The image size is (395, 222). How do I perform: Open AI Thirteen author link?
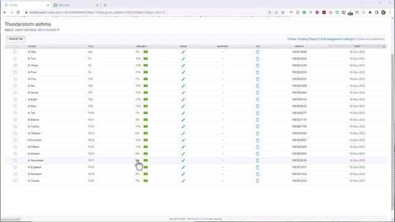(x=34, y=133)
